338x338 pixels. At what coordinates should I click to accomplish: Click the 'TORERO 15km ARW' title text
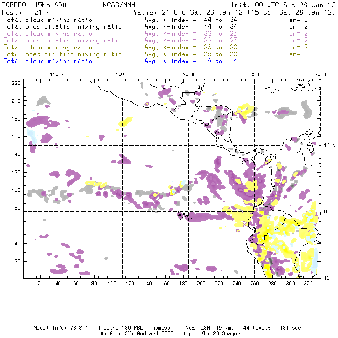point(34,5)
